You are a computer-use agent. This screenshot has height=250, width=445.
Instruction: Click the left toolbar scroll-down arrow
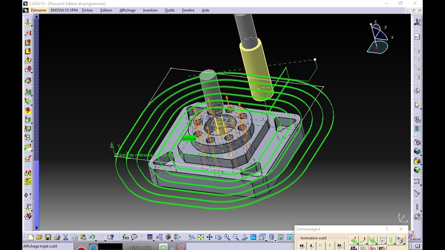pos(37,228)
